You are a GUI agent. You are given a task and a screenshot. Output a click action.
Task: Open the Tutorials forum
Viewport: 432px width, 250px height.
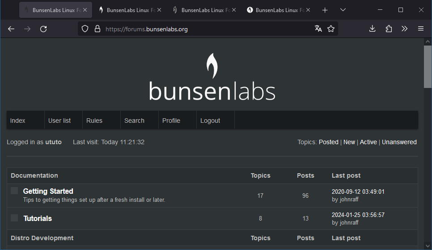click(x=38, y=218)
